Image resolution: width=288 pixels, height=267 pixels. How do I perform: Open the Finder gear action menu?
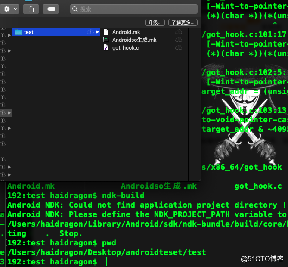point(9,9)
